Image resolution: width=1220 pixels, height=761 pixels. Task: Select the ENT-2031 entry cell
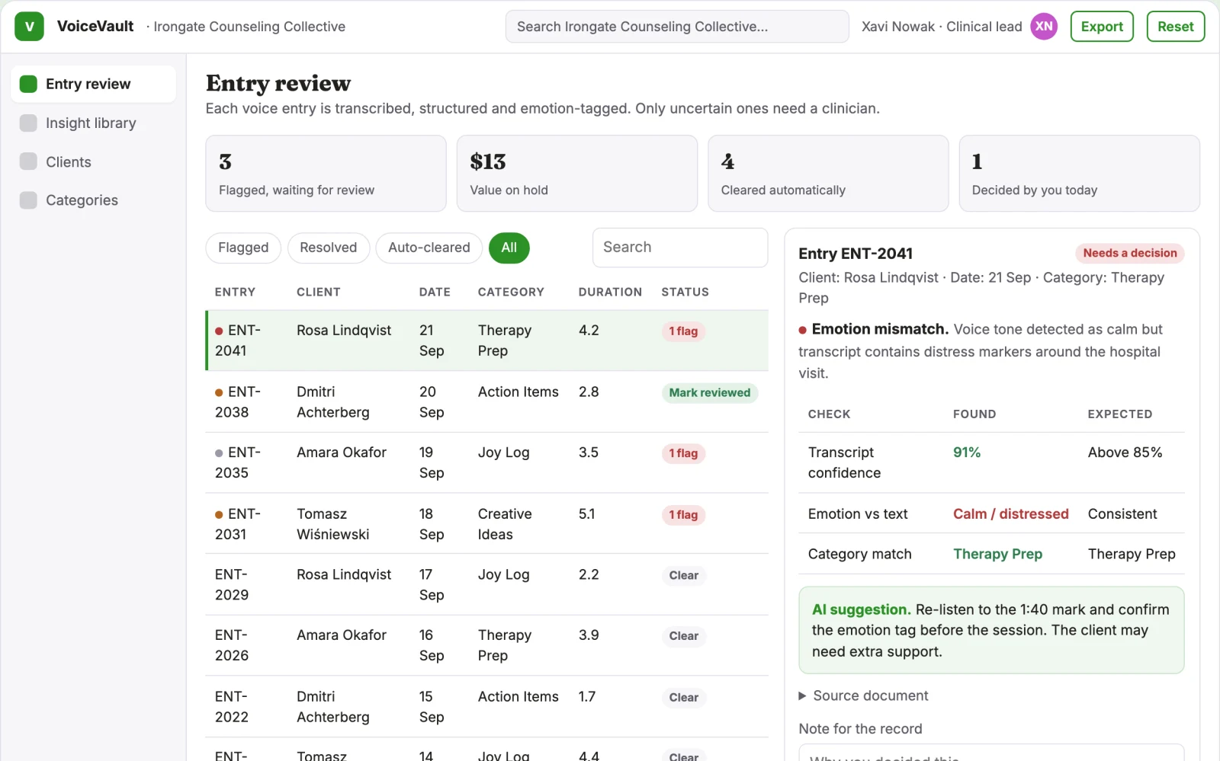[x=246, y=524]
